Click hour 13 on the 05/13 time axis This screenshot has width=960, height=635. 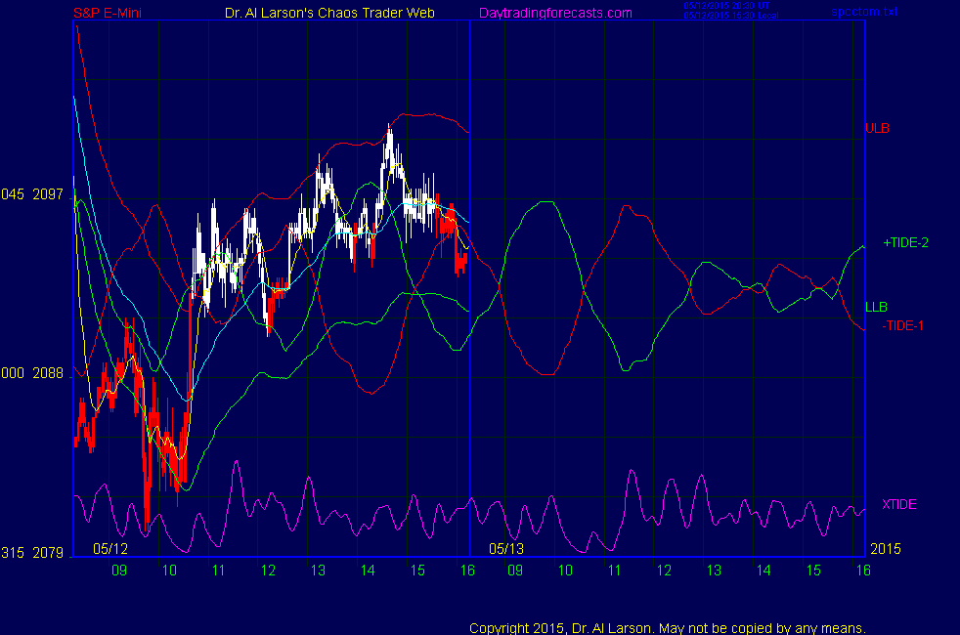click(714, 571)
